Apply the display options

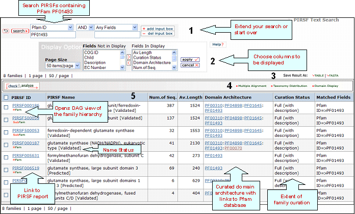click(x=189, y=59)
